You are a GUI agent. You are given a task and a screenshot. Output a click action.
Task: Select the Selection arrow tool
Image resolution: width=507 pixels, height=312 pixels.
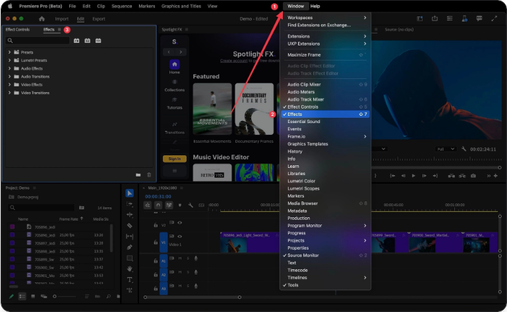130,193
